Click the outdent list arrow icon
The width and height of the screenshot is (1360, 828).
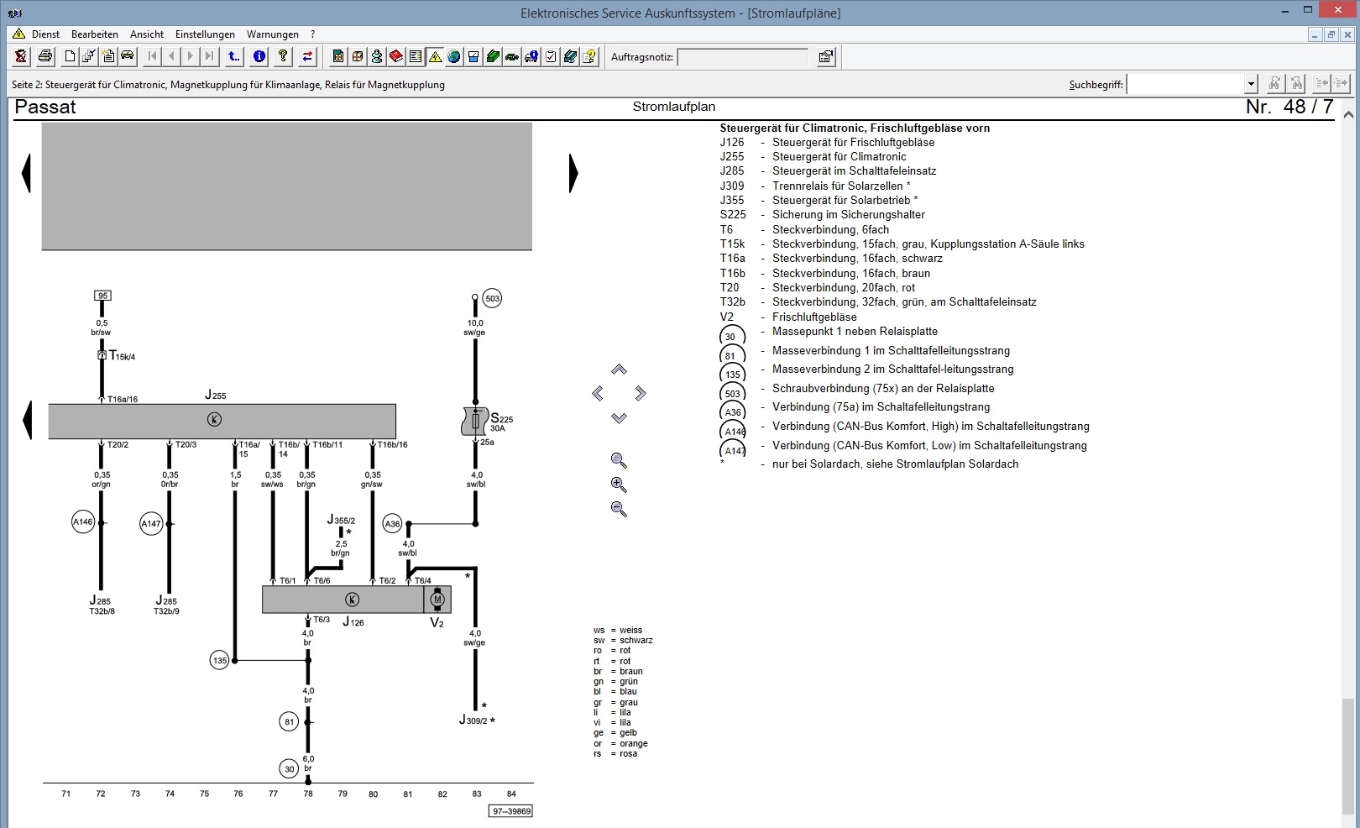click(x=1322, y=83)
